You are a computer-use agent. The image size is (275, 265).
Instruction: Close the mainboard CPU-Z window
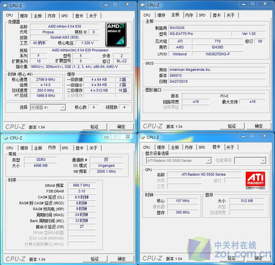coord(265,4)
